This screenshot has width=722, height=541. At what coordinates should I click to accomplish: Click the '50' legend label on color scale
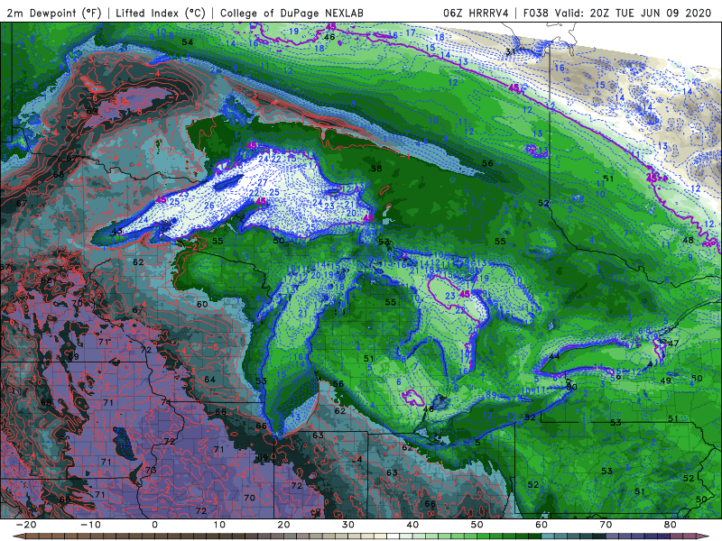[477, 525]
